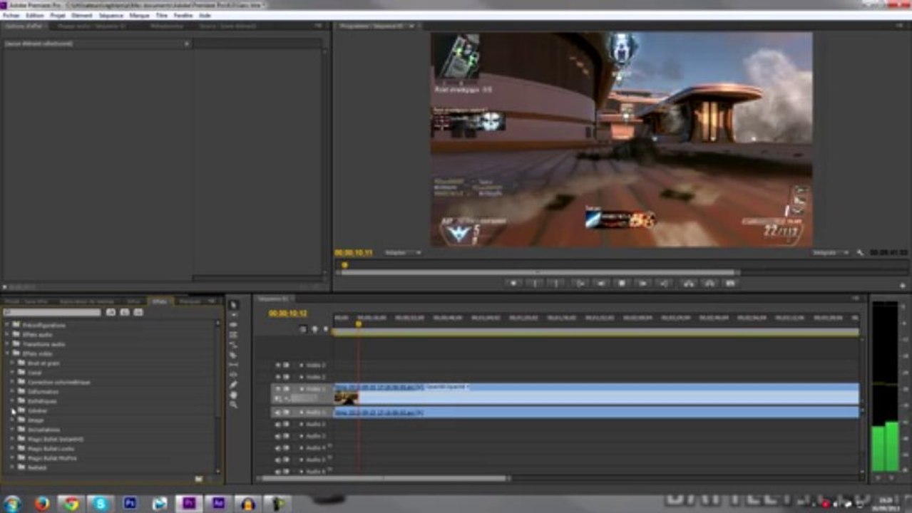Toggle Video 2 track output eye
The width and height of the screenshot is (912, 513).
(x=278, y=377)
